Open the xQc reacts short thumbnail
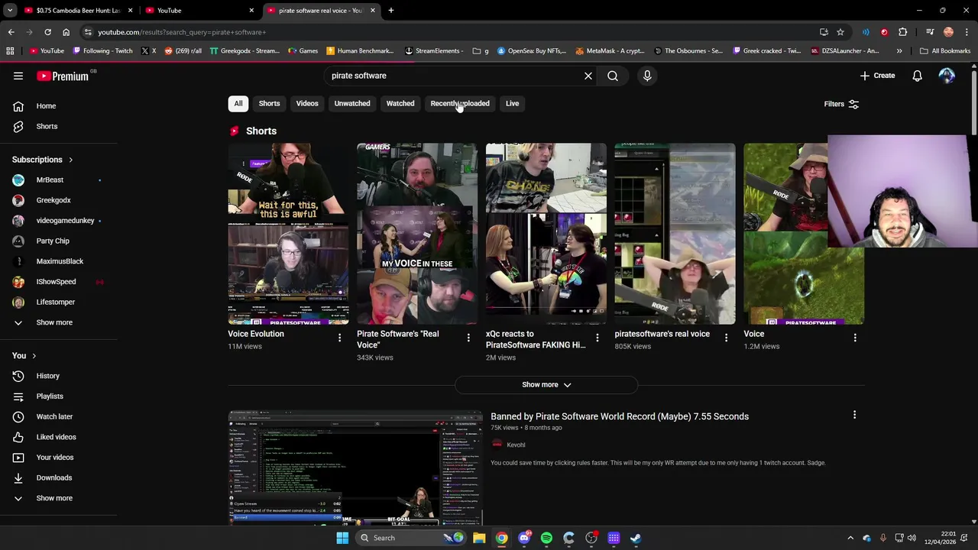Screen dimensions: 978x550 click(x=546, y=234)
